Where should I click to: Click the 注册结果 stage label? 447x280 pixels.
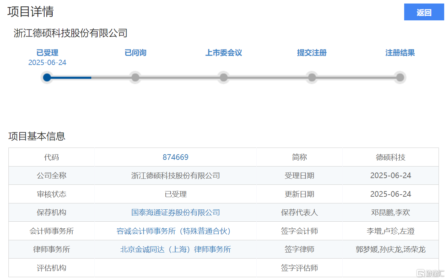coord(400,53)
